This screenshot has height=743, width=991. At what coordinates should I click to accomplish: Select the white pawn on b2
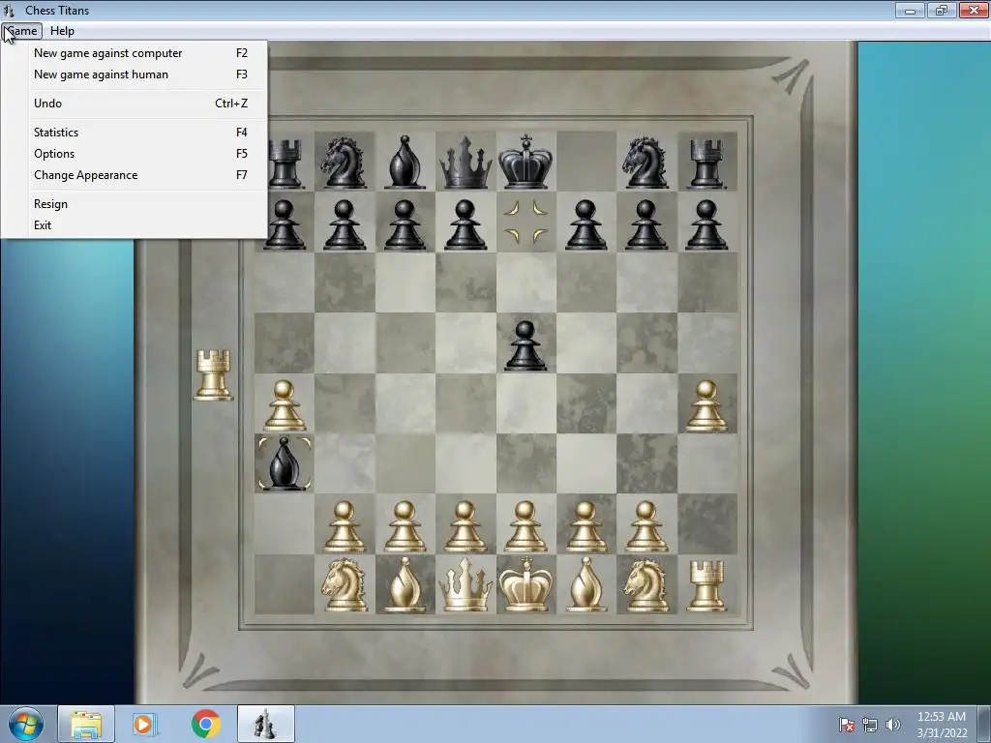(344, 526)
